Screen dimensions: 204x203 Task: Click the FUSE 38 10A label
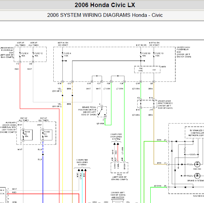click(x=146, y=55)
